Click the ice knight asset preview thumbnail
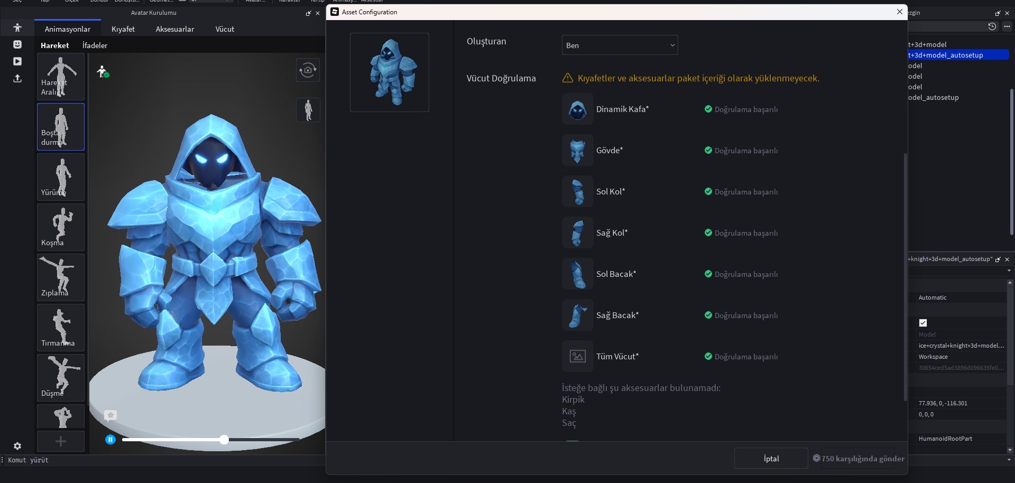 (x=390, y=72)
